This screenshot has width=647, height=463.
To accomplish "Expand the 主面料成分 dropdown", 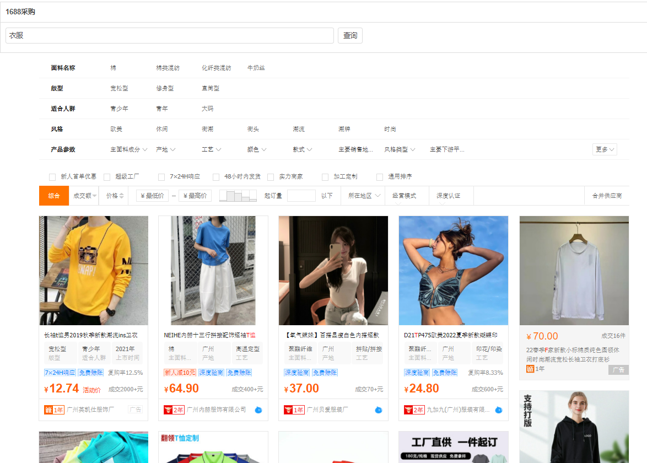I will point(129,149).
